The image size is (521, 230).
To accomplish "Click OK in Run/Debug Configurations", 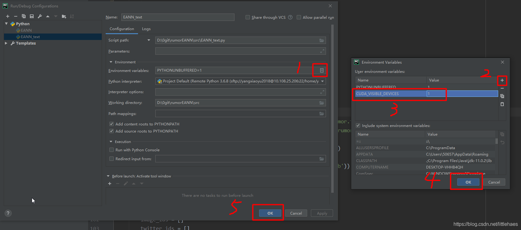I will click(x=270, y=213).
